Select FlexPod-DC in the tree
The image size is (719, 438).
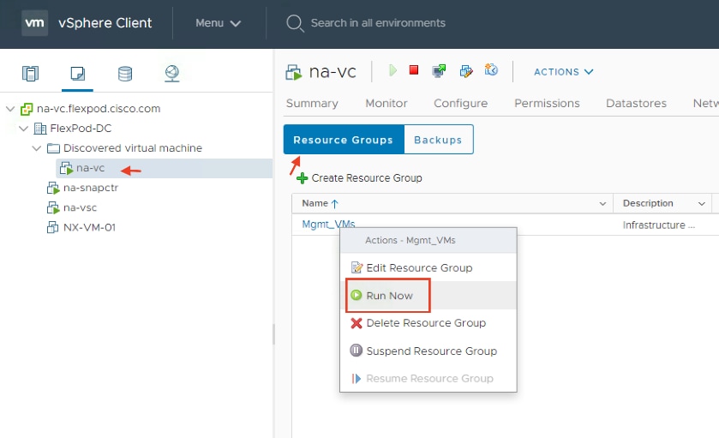(x=81, y=129)
